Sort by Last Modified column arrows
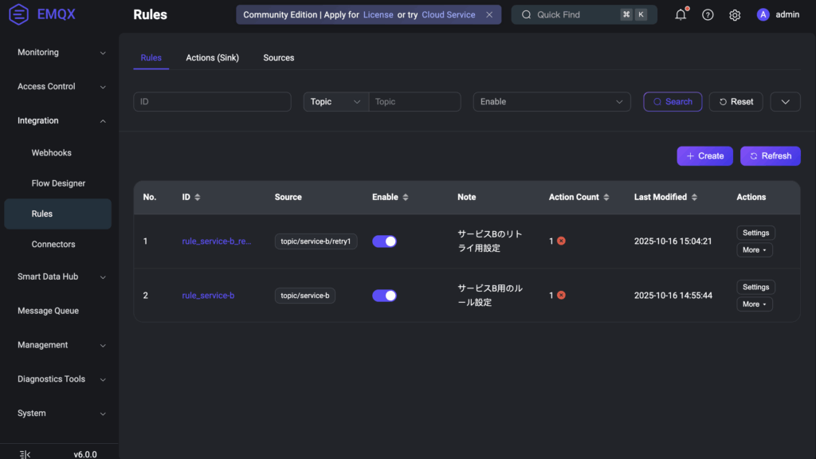The height and width of the screenshot is (459, 816). pyautogui.click(x=694, y=197)
